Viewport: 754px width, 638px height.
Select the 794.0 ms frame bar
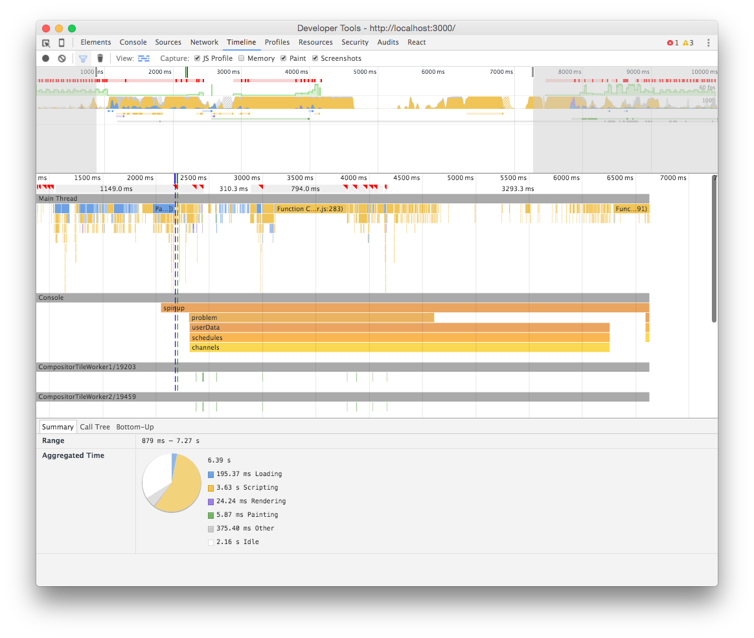(305, 189)
